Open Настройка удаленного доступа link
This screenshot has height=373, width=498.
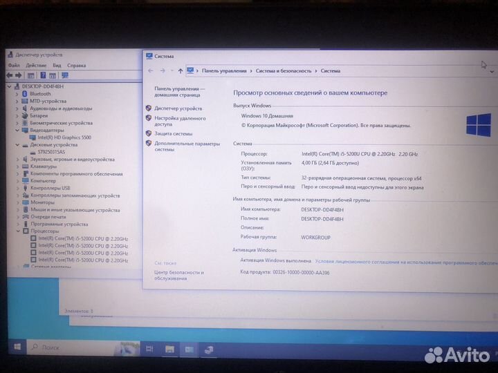coord(180,121)
